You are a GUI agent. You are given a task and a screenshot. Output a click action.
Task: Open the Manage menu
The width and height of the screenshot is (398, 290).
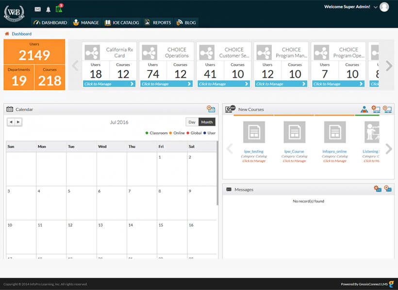click(x=85, y=22)
